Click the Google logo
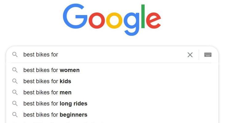 112,20
